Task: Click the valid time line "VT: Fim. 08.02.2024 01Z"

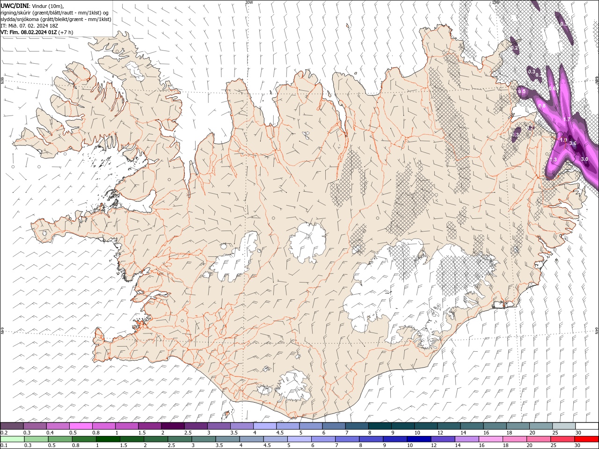Action: (29, 32)
